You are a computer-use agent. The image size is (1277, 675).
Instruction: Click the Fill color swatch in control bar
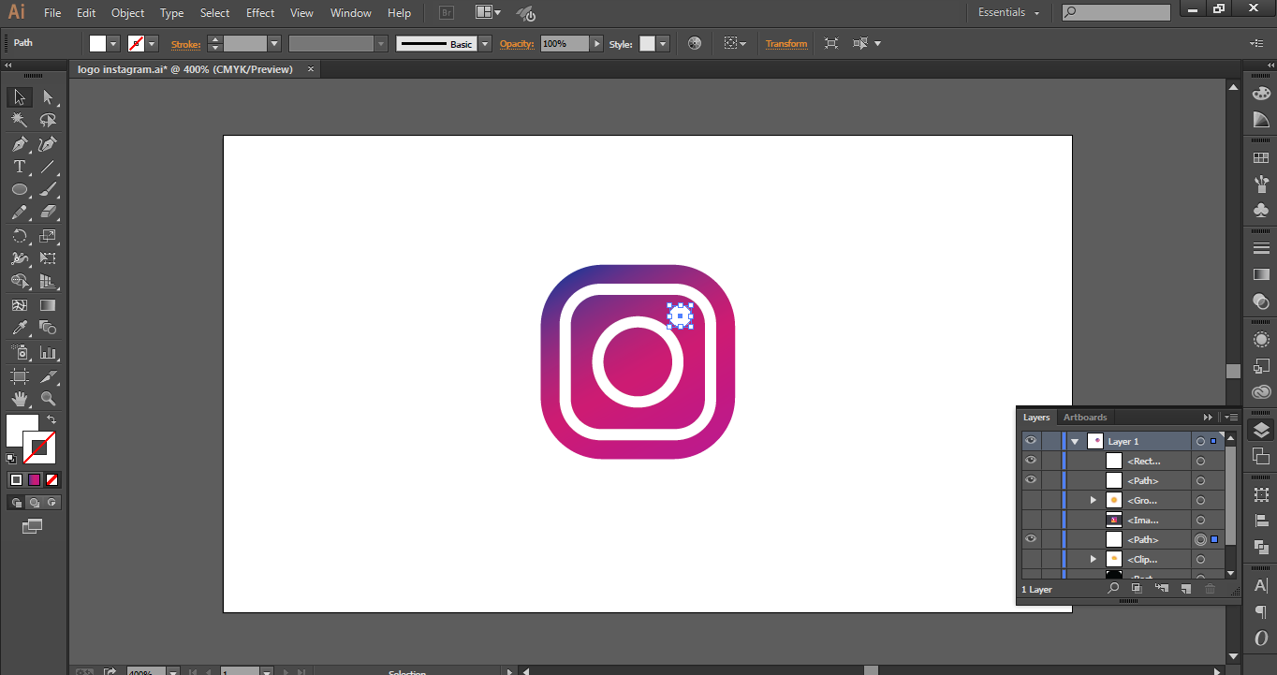tap(98, 44)
